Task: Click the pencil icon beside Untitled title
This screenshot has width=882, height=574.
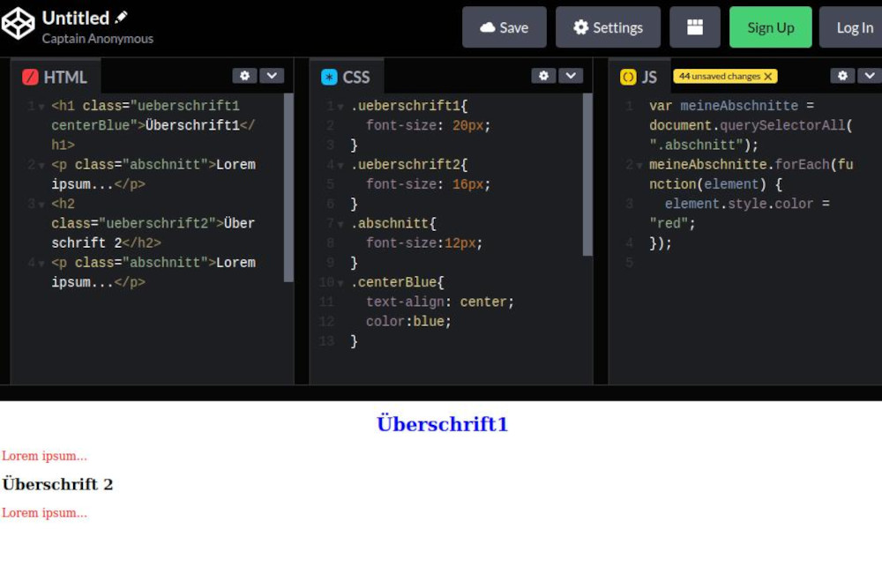Action: (x=119, y=16)
